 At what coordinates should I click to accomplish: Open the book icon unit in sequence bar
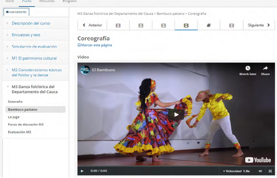[x=209, y=25]
